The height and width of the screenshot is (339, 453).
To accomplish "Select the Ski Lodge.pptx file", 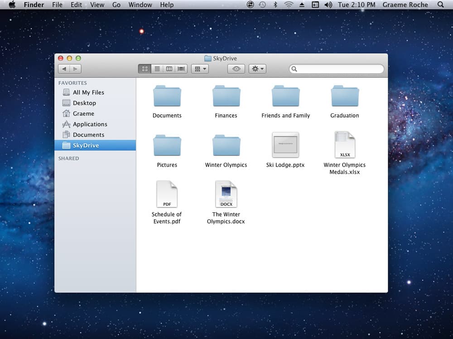I will (285, 145).
